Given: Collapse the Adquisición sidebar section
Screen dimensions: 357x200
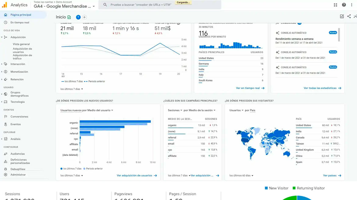Looking at the screenshot, I should point(2,37).
